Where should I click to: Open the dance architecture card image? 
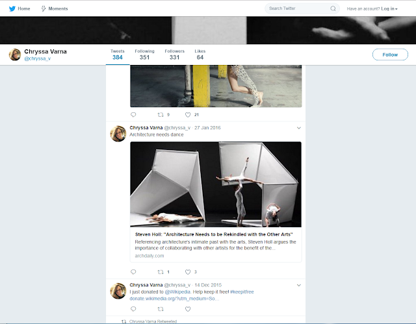tap(216, 184)
